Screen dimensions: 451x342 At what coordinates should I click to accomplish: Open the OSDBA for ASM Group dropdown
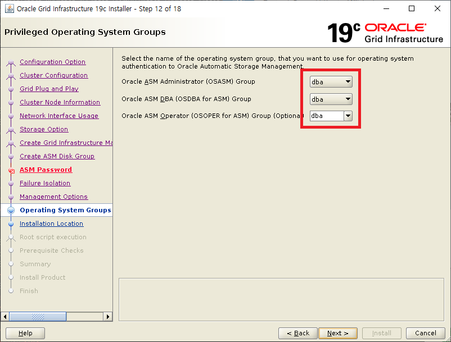(331, 99)
